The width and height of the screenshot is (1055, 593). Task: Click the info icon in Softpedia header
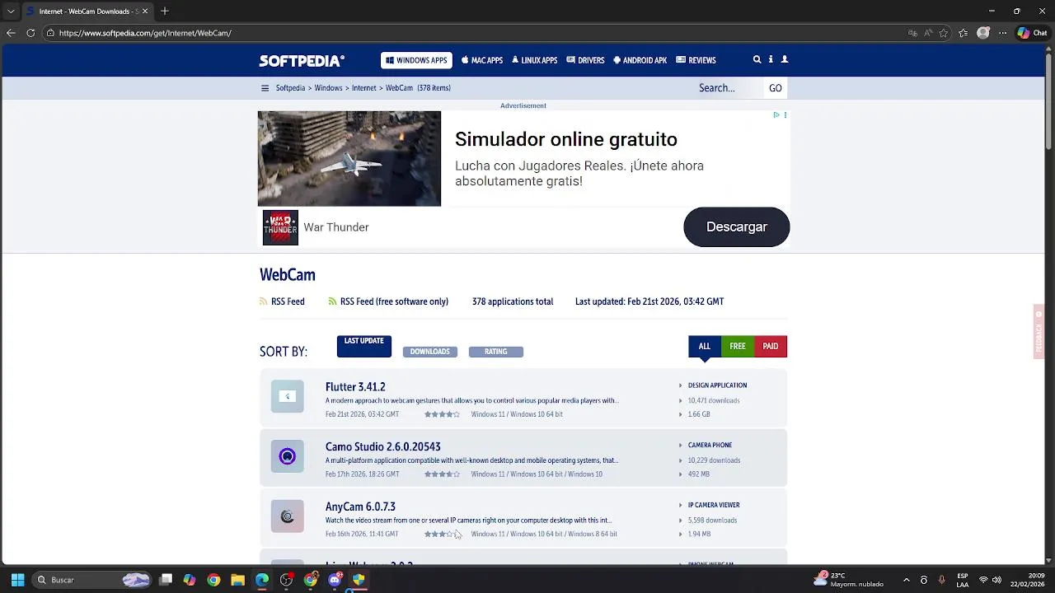click(771, 60)
